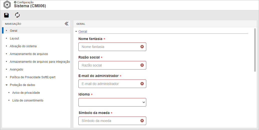Click the small gear beside Configuração

click(15, 2)
